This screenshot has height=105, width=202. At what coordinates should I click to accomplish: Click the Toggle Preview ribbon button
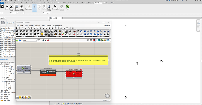[21, 8]
